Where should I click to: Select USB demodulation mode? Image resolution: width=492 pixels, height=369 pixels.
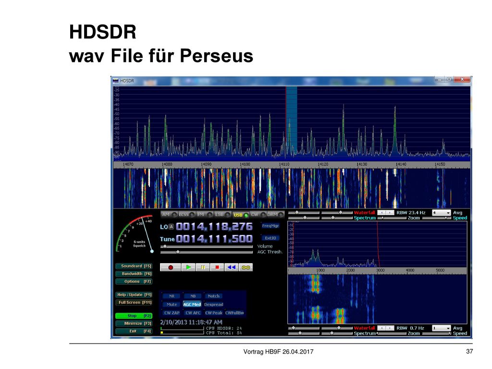pos(241,215)
